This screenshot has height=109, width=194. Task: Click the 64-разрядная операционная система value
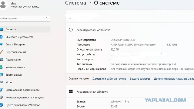pos(143,64)
